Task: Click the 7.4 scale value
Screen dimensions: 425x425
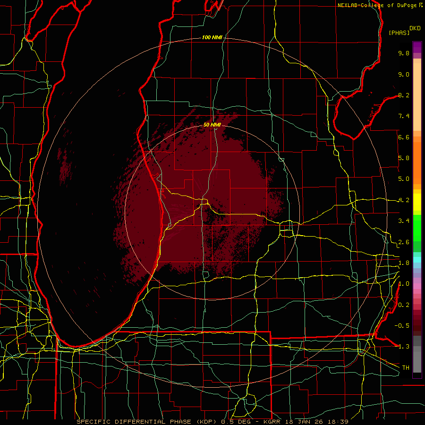Action: 404,116
